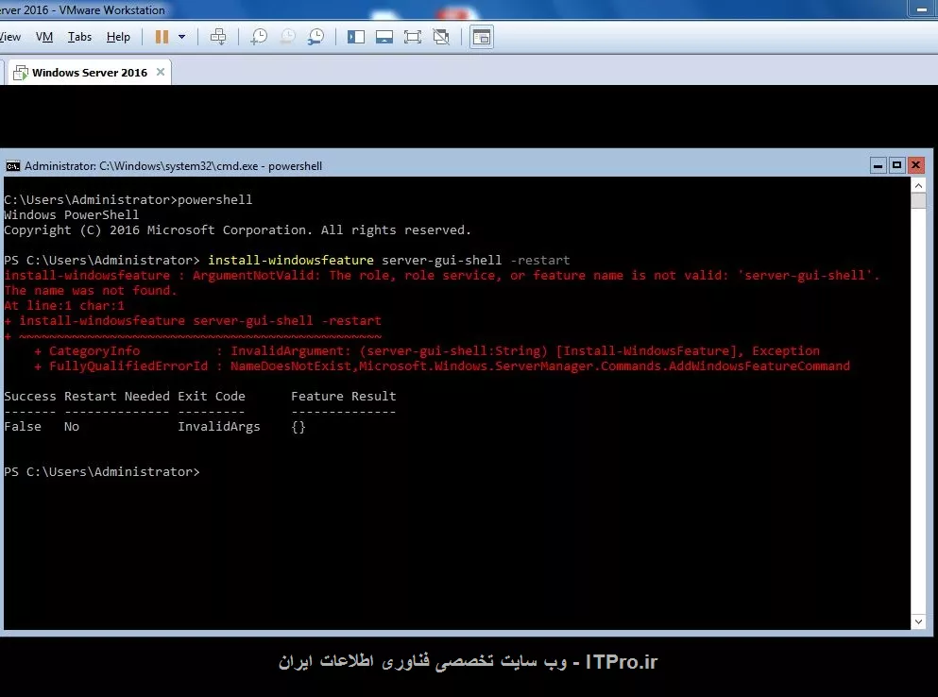Open the VM menu
The image size is (938, 697).
click(x=44, y=37)
